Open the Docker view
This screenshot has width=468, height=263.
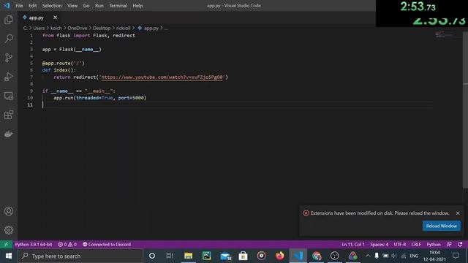9,134
